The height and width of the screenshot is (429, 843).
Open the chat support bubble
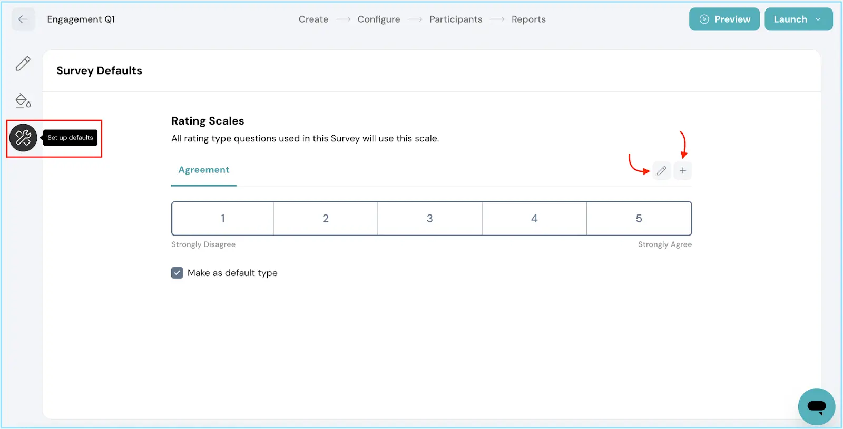816,406
